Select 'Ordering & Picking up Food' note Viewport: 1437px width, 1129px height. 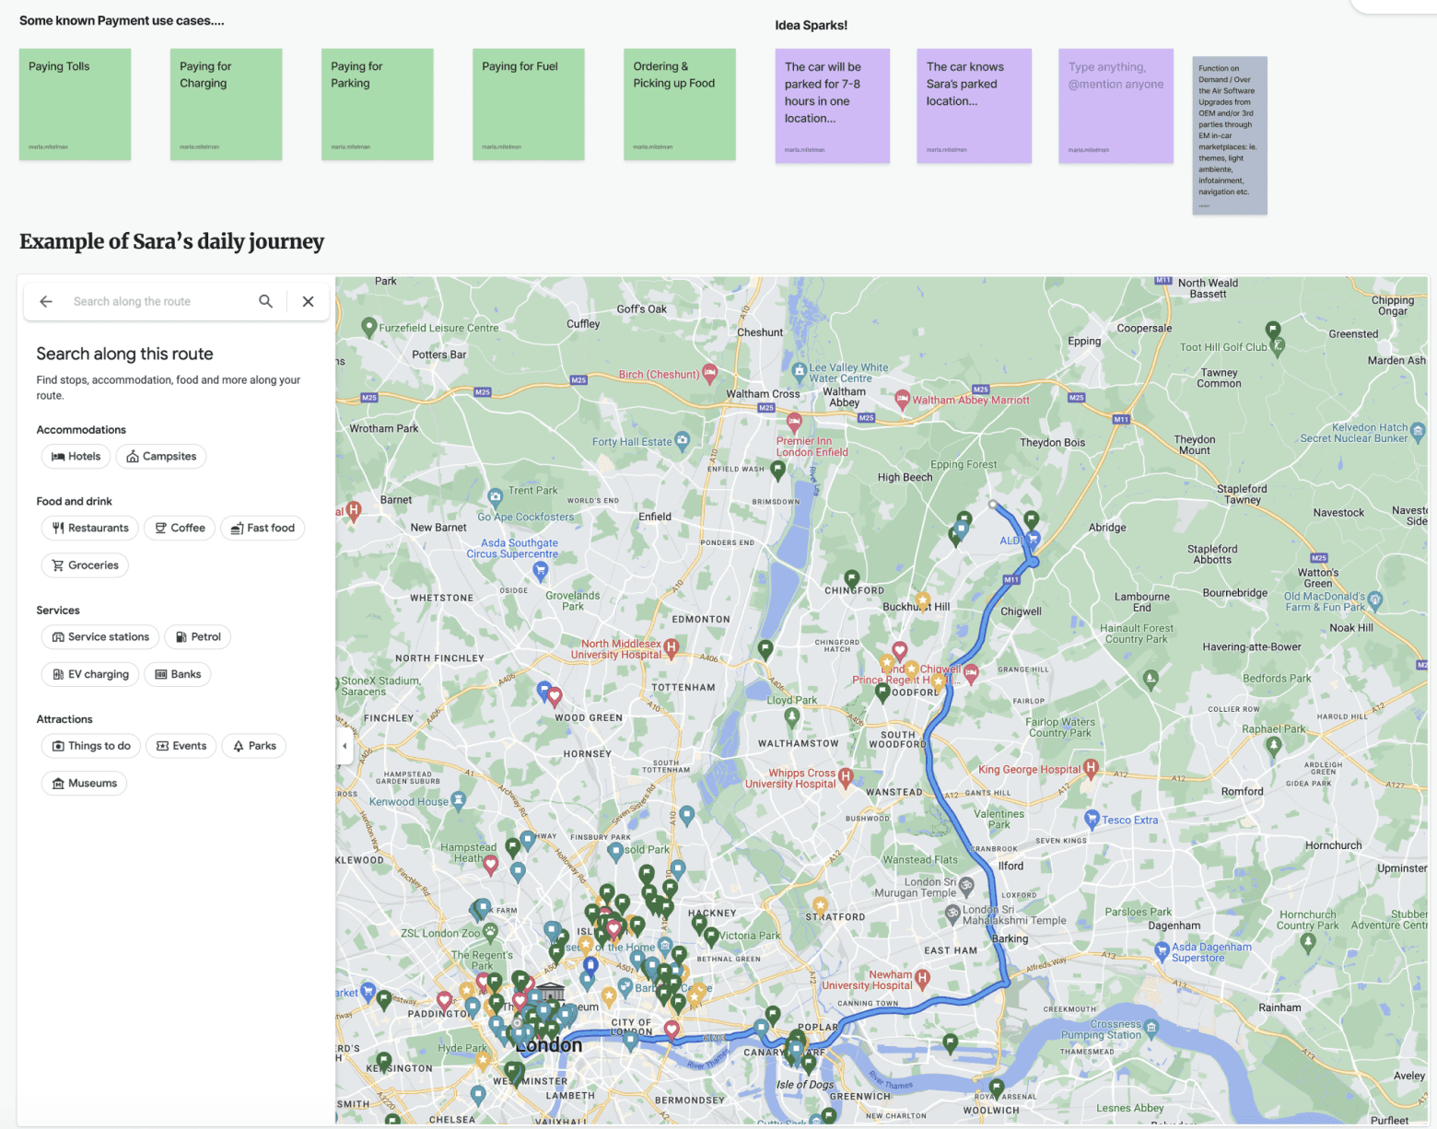[680, 104]
